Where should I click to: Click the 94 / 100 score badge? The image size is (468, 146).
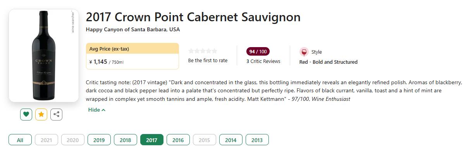point(258,51)
